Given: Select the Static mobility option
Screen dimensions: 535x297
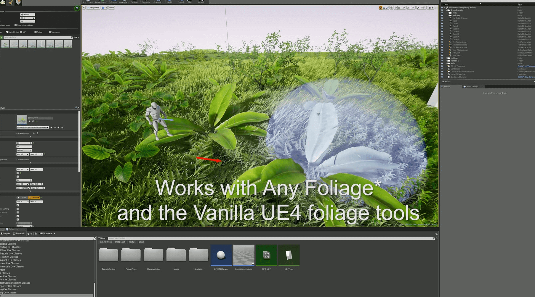Looking at the screenshot, I should click(x=22, y=198).
